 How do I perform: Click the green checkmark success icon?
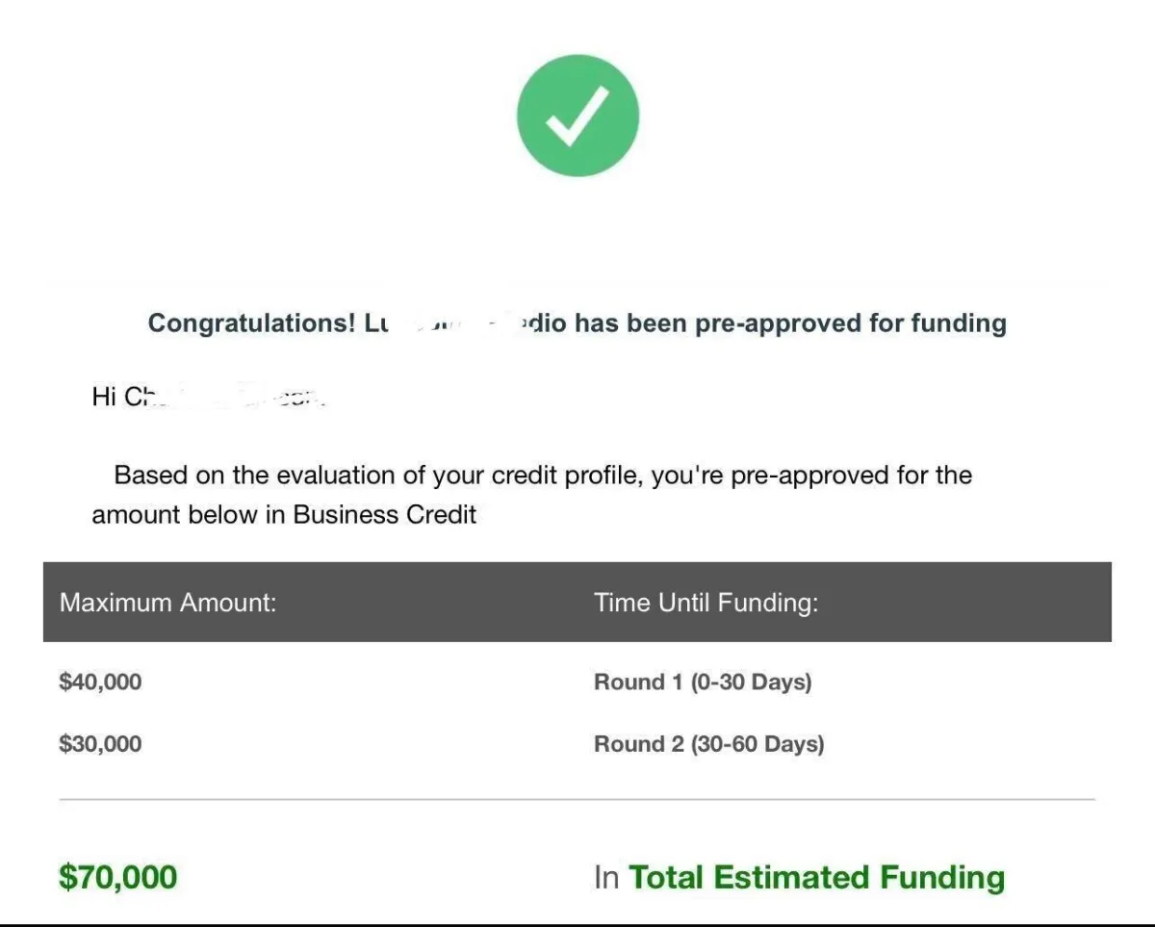[x=577, y=116]
